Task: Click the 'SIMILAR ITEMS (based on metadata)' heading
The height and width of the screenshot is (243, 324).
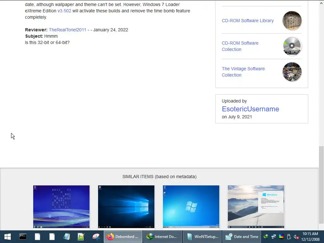Action: coord(159,177)
